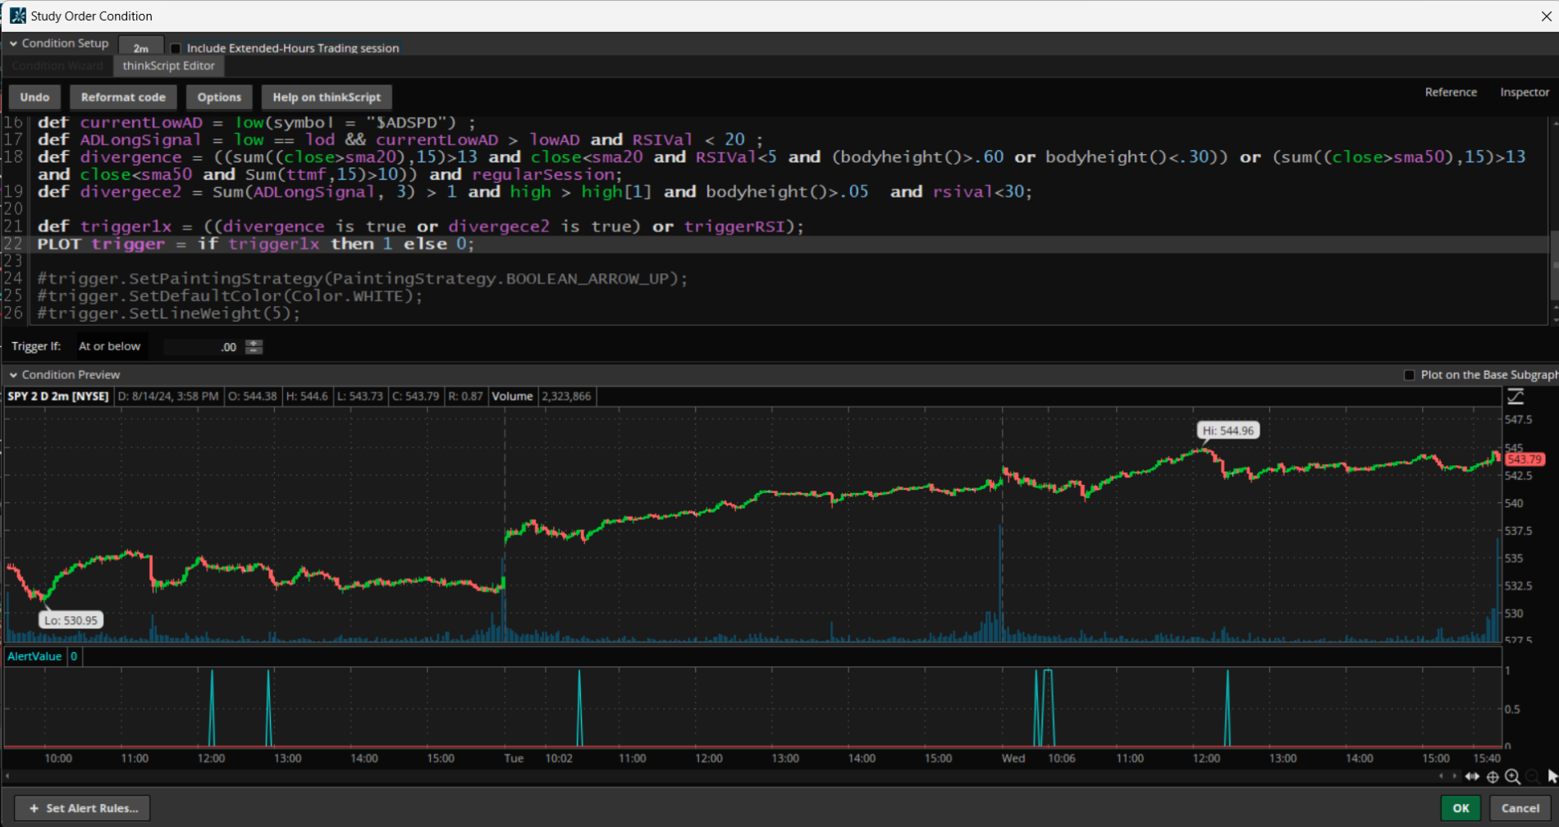Click commented SetDefaultColor line 25
This screenshot has height=827, width=1559.
click(230, 296)
